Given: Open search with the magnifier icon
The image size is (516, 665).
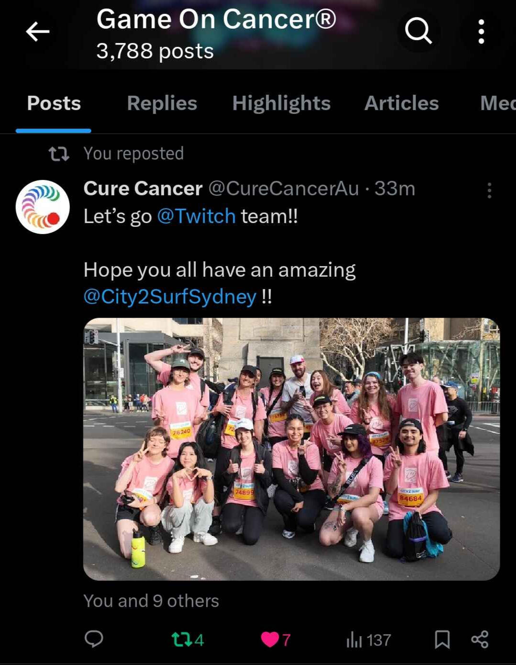Looking at the screenshot, I should point(418,31).
